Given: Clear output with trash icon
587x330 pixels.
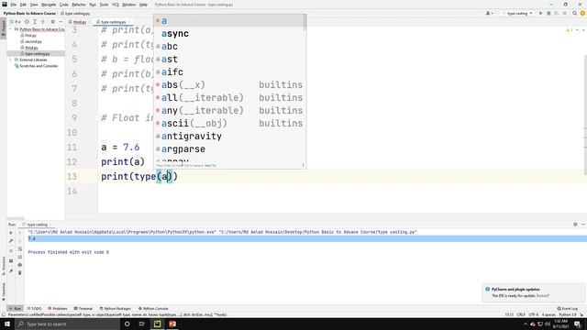Looking at the screenshot, I should pos(20,273).
